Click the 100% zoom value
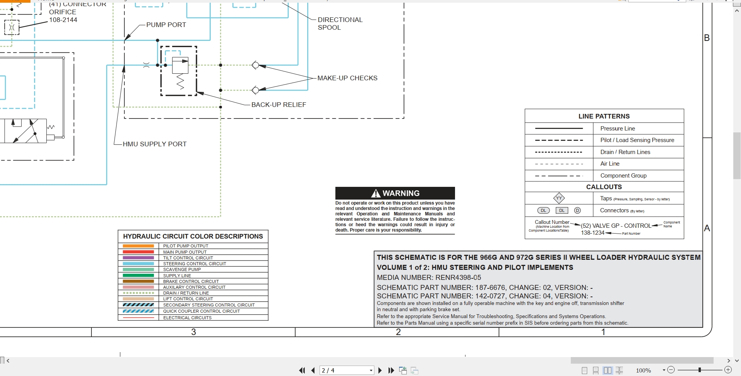The width and height of the screenshot is (741, 376). (x=643, y=371)
